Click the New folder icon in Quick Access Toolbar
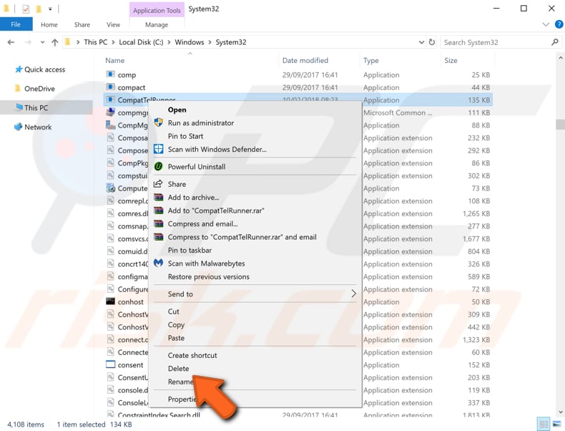This screenshot has width=565, height=431. [39, 9]
